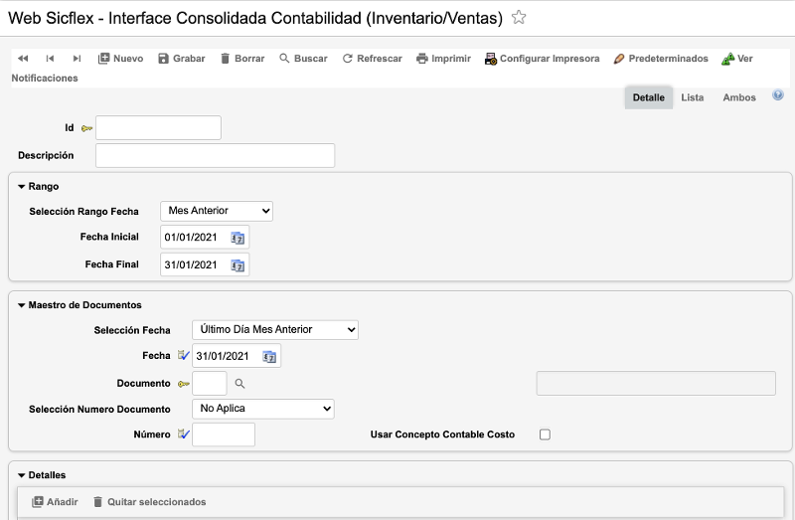This screenshot has width=795, height=520.
Task: Click Nuevo to create a new record
Action: pos(120,59)
